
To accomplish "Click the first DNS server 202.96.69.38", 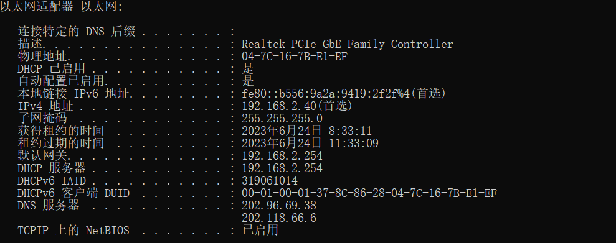I will click(x=279, y=206).
